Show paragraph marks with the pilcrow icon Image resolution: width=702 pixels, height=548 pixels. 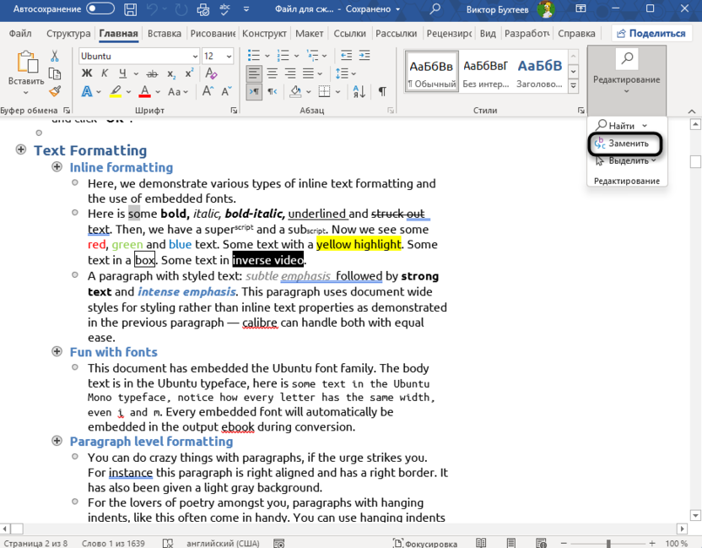(x=382, y=91)
